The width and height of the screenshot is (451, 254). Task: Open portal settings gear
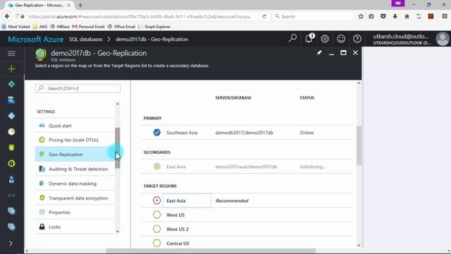click(325, 39)
